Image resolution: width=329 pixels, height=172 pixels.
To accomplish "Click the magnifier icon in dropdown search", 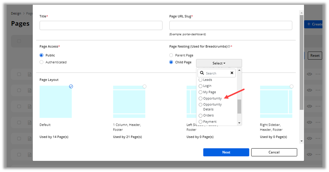I will pyautogui.click(x=202, y=73).
